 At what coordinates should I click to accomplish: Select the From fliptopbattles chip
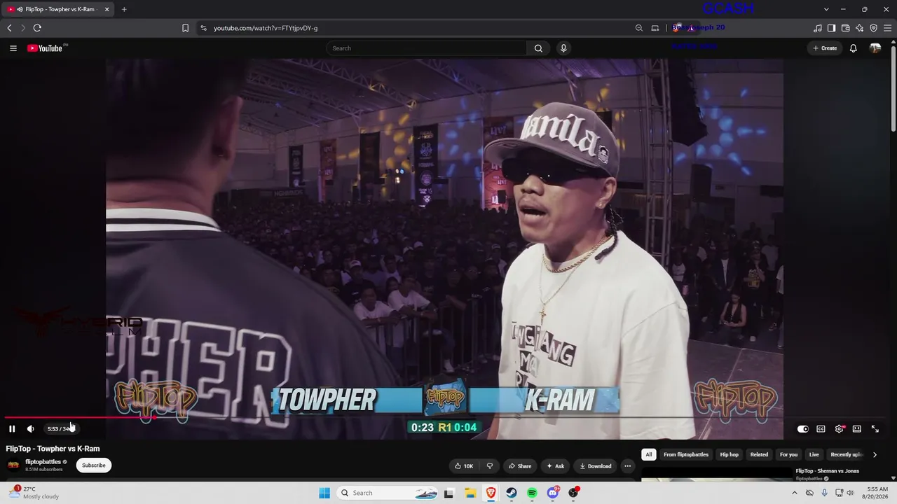click(x=686, y=455)
